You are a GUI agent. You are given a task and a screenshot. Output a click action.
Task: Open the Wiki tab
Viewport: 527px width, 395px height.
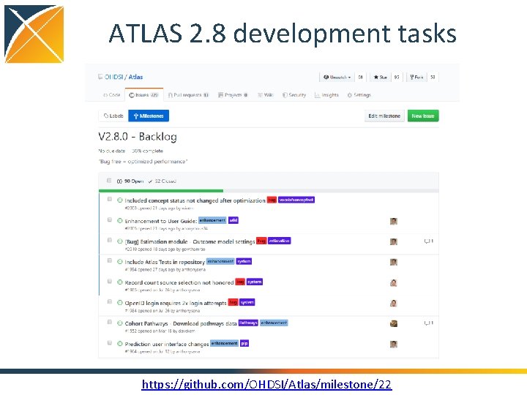click(x=265, y=95)
